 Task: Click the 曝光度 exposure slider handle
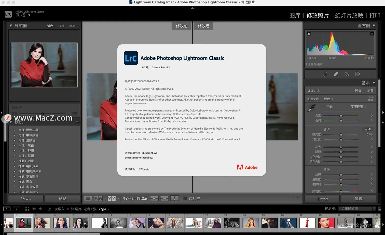341,135
